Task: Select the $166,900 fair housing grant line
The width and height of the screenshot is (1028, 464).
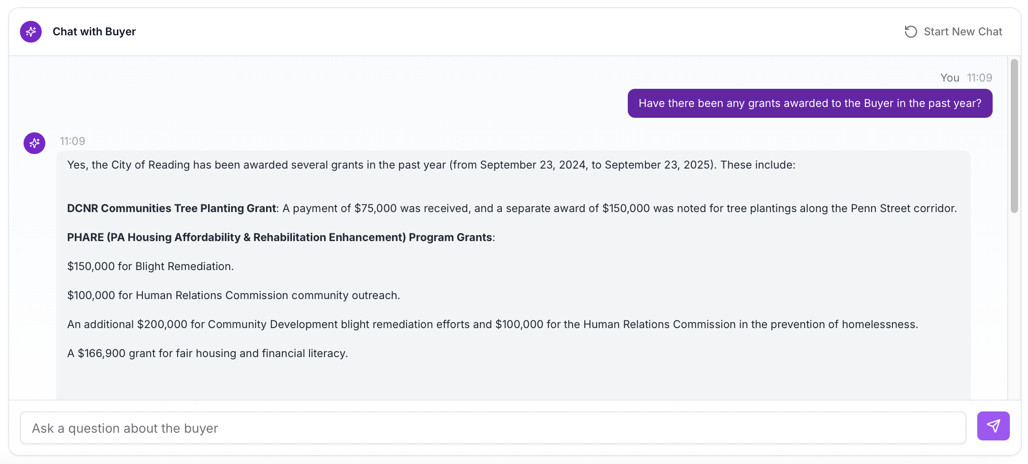Action: point(208,353)
